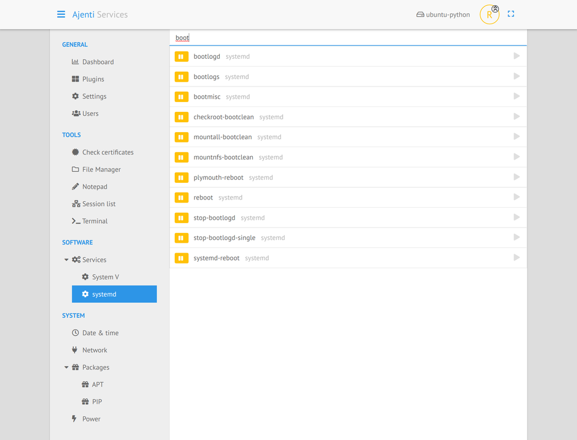Image resolution: width=577 pixels, height=440 pixels.
Task: Start the mountall-bootclean service
Action: 516,137
